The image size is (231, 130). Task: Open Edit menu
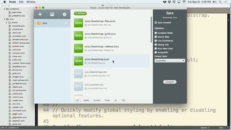click(x=21, y=2)
